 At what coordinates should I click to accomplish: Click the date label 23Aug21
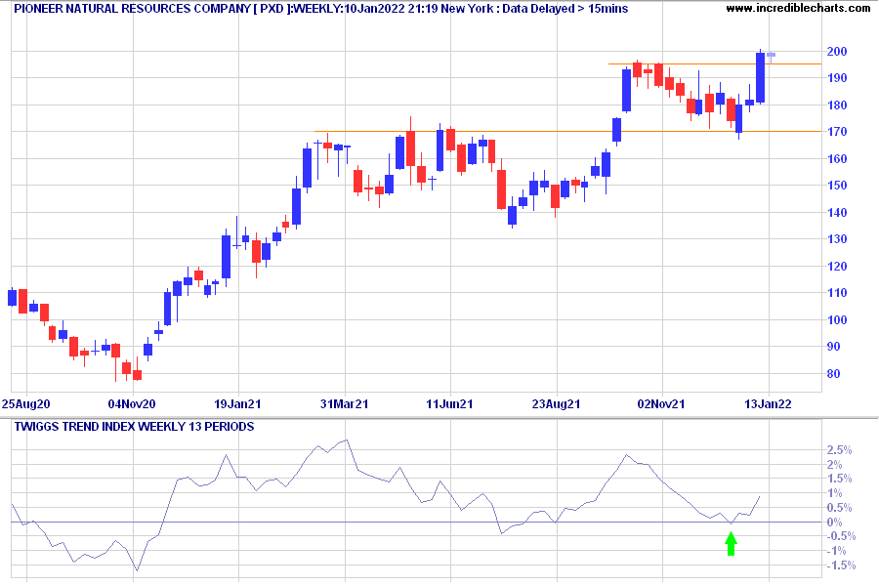coord(556,403)
